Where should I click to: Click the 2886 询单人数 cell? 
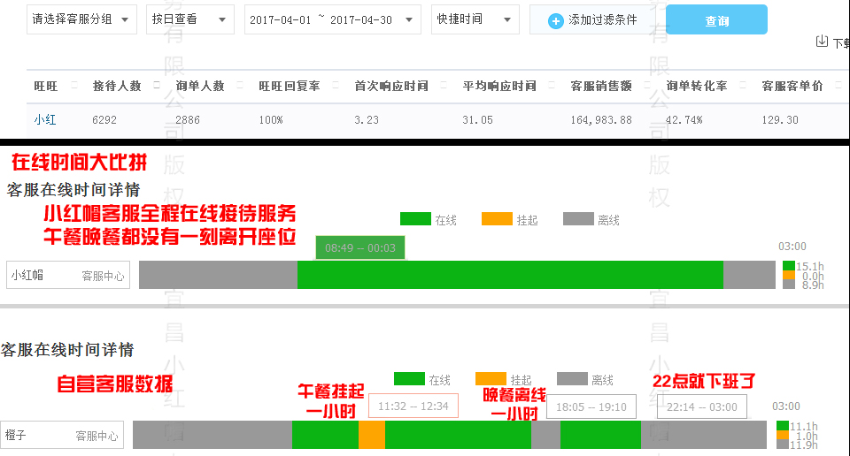pos(187,119)
